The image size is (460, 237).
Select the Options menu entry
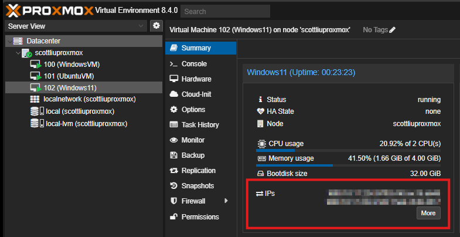[x=200, y=110]
